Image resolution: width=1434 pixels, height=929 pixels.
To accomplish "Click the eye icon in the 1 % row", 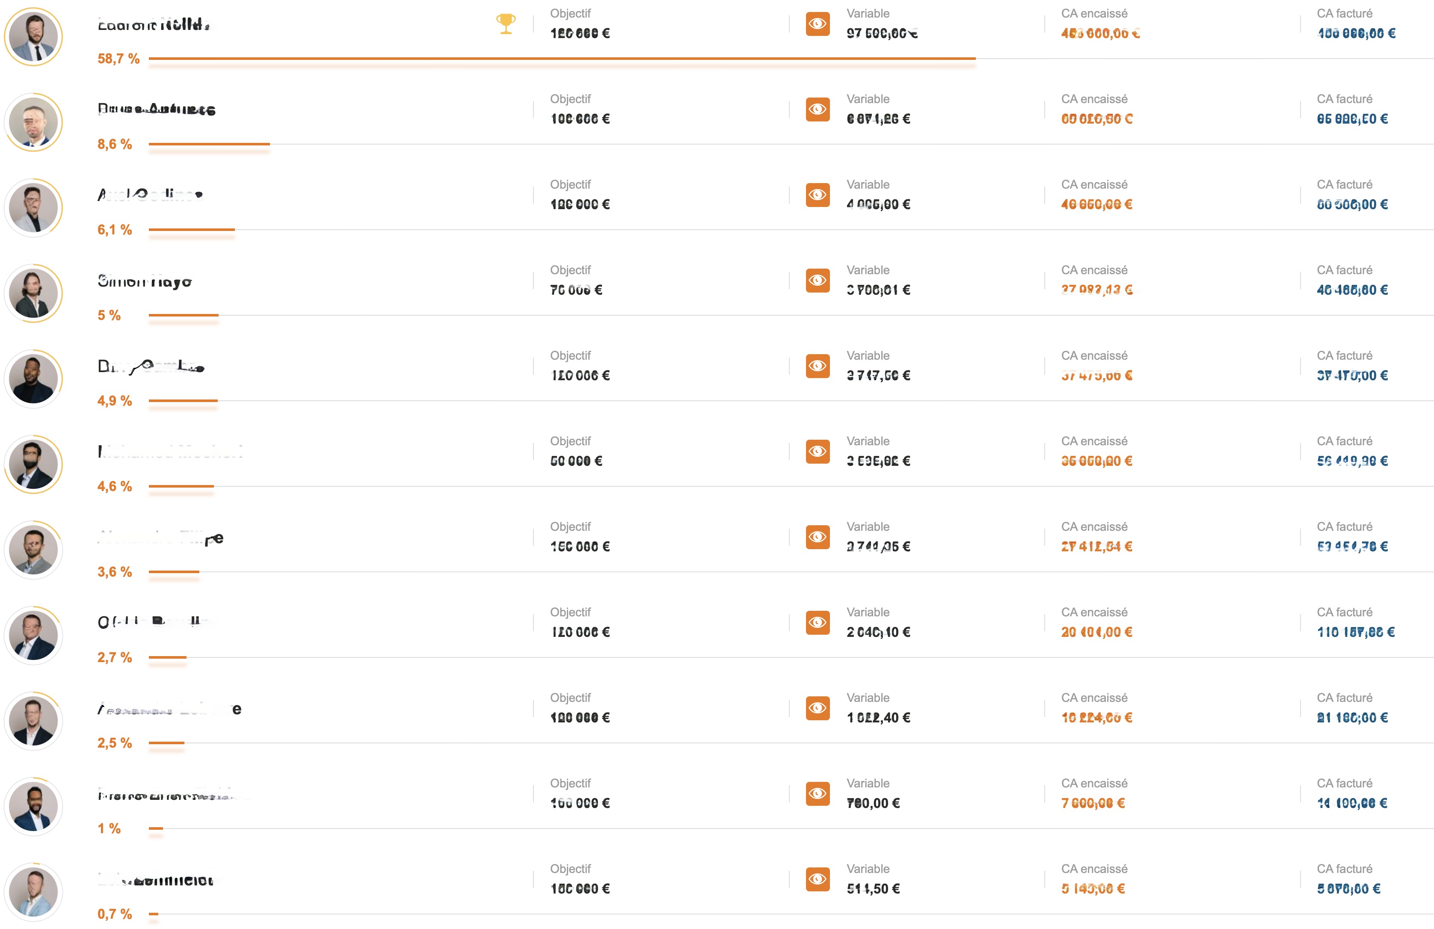I will coord(817,794).
